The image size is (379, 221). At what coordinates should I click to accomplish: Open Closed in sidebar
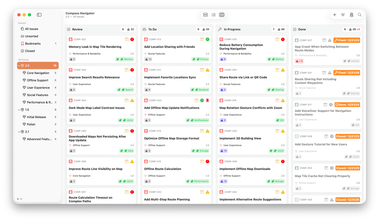click(x=38, y=51)
